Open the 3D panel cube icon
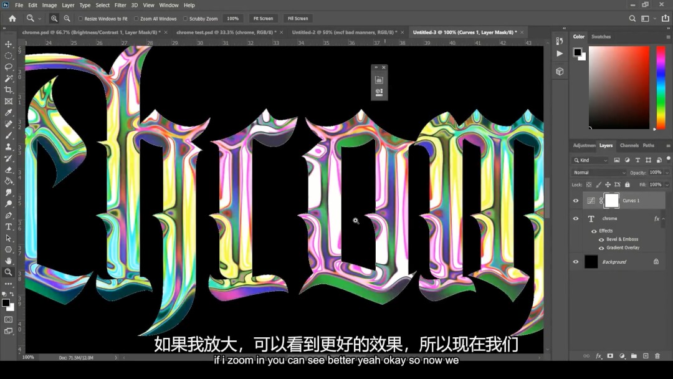Image resolution: width=673 pixels, height=379 pixels. pyautogui.click(x=560, y=71)
